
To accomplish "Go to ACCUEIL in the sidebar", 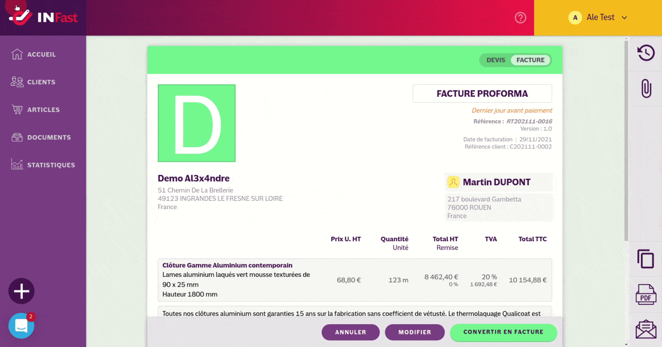I will click(41, 55).
